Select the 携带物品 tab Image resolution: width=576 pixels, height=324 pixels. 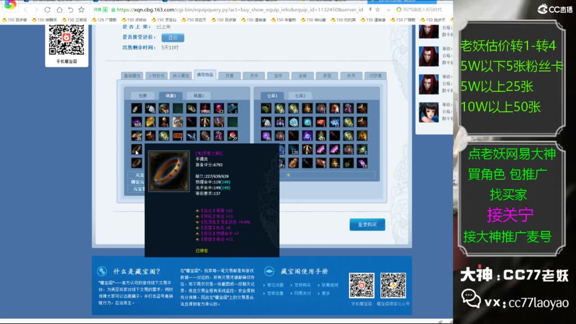205,75
